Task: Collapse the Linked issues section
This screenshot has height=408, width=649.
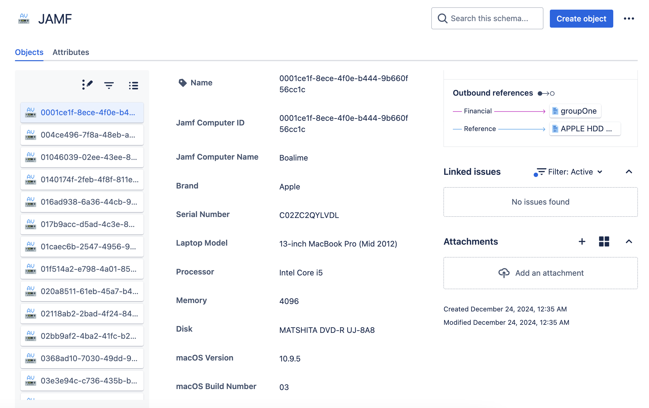Action: point(629,172)
